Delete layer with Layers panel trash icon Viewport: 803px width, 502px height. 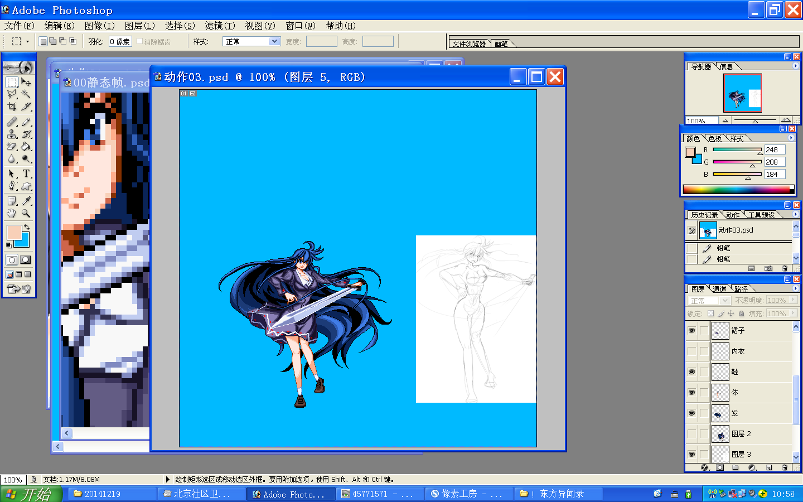785,467
